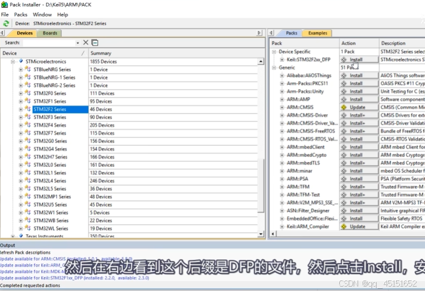Click the right arrow ending Devices panel tabs
This screenshot has width=425, height=291.
tap(259, 33)
